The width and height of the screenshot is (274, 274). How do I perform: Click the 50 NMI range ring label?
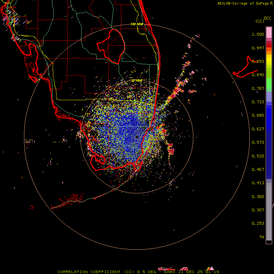click(x=137, y=81)
